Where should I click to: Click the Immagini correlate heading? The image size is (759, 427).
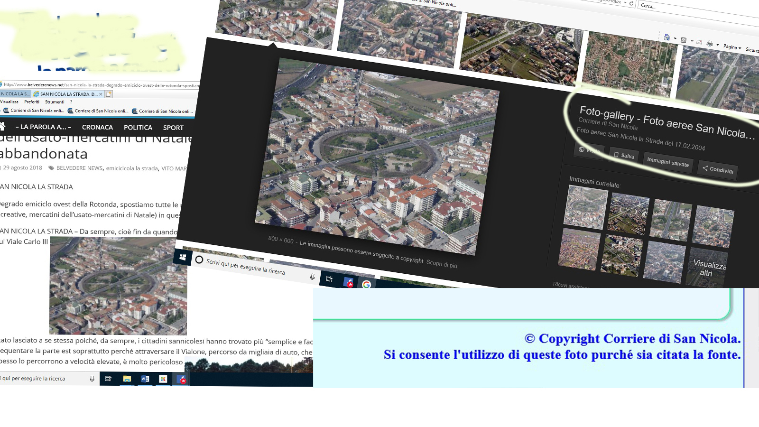click(x=594, y=182)
